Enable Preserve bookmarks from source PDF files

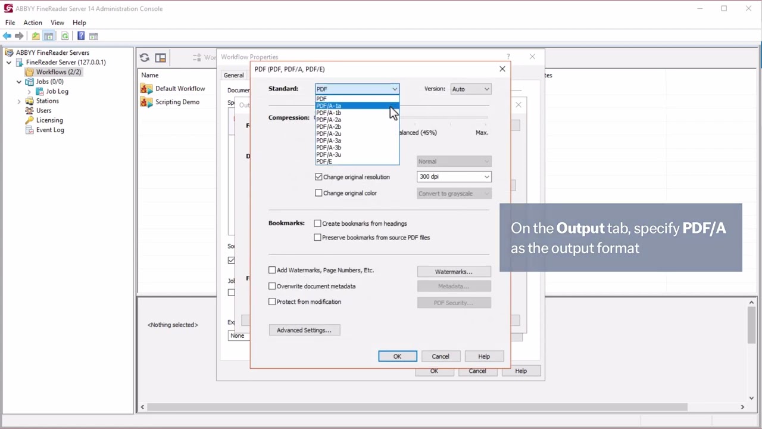point(317,237)
